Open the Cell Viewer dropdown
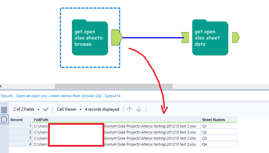Screen dimensions: 269x153 click(x=69, y=109)
